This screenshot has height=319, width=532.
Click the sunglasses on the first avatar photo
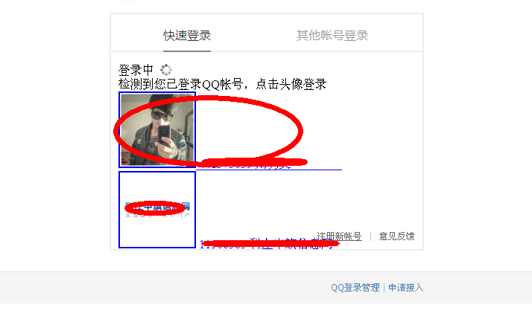coord(162,115)
